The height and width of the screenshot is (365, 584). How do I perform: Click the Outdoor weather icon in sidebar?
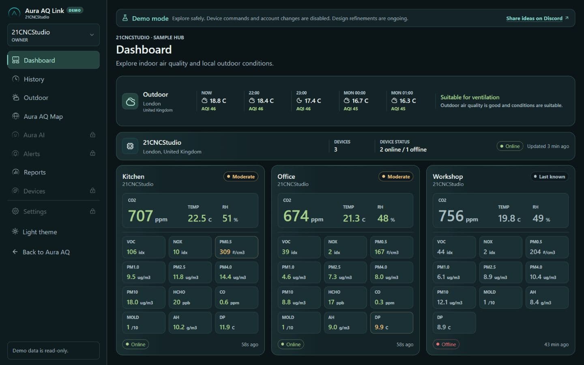click(x=16, y=97)
